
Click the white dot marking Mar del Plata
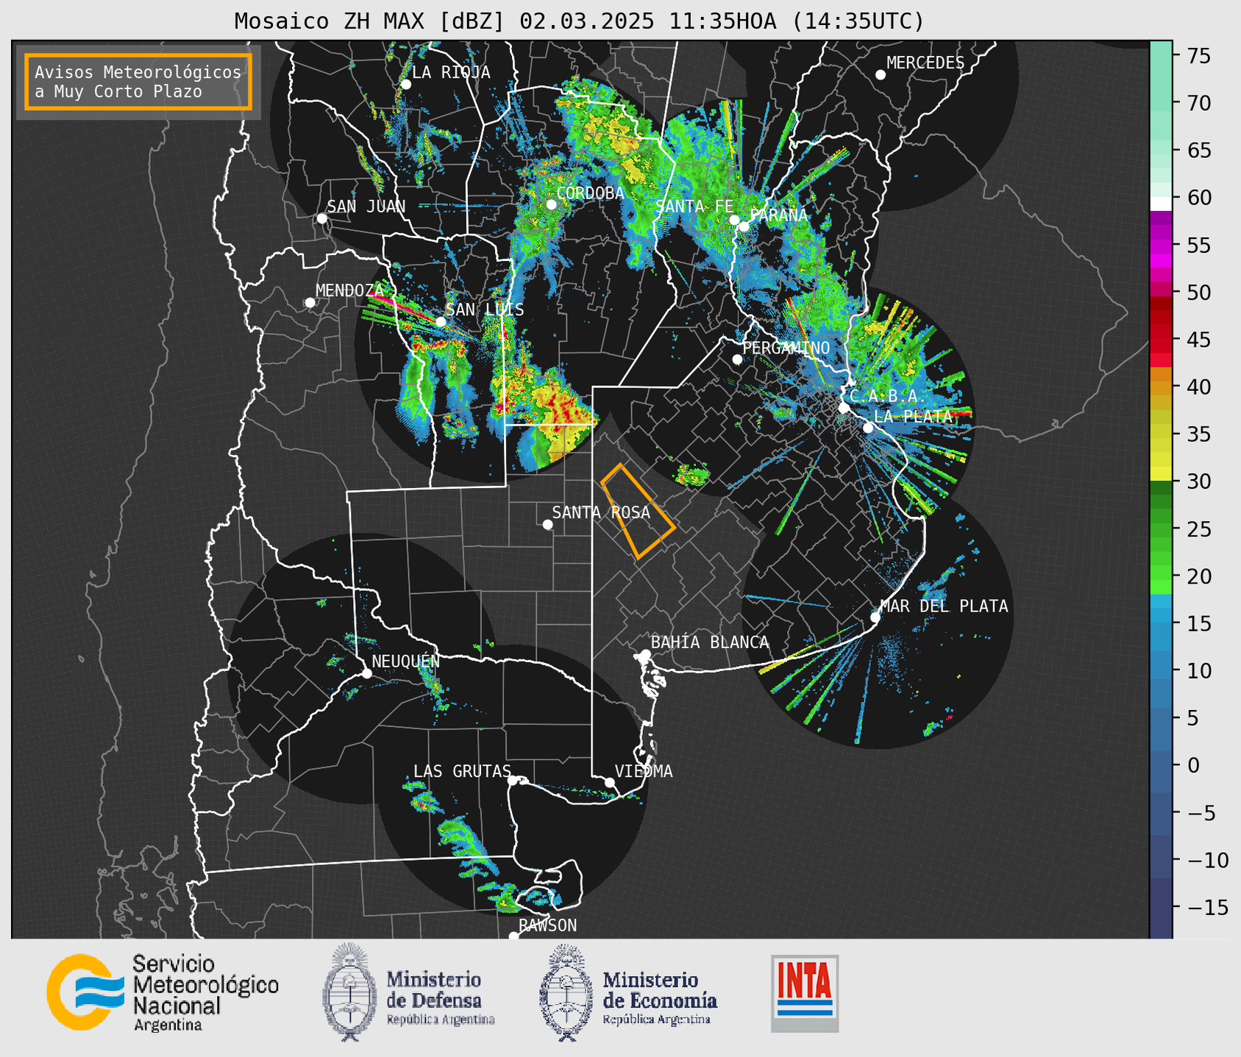click(x=875, y=617)
